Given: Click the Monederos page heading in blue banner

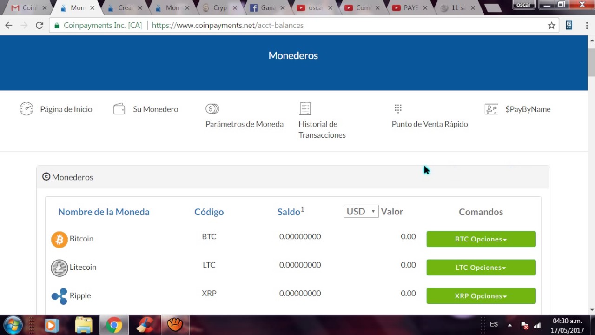Looking at the screenshot, I should [x=293, y=55].
